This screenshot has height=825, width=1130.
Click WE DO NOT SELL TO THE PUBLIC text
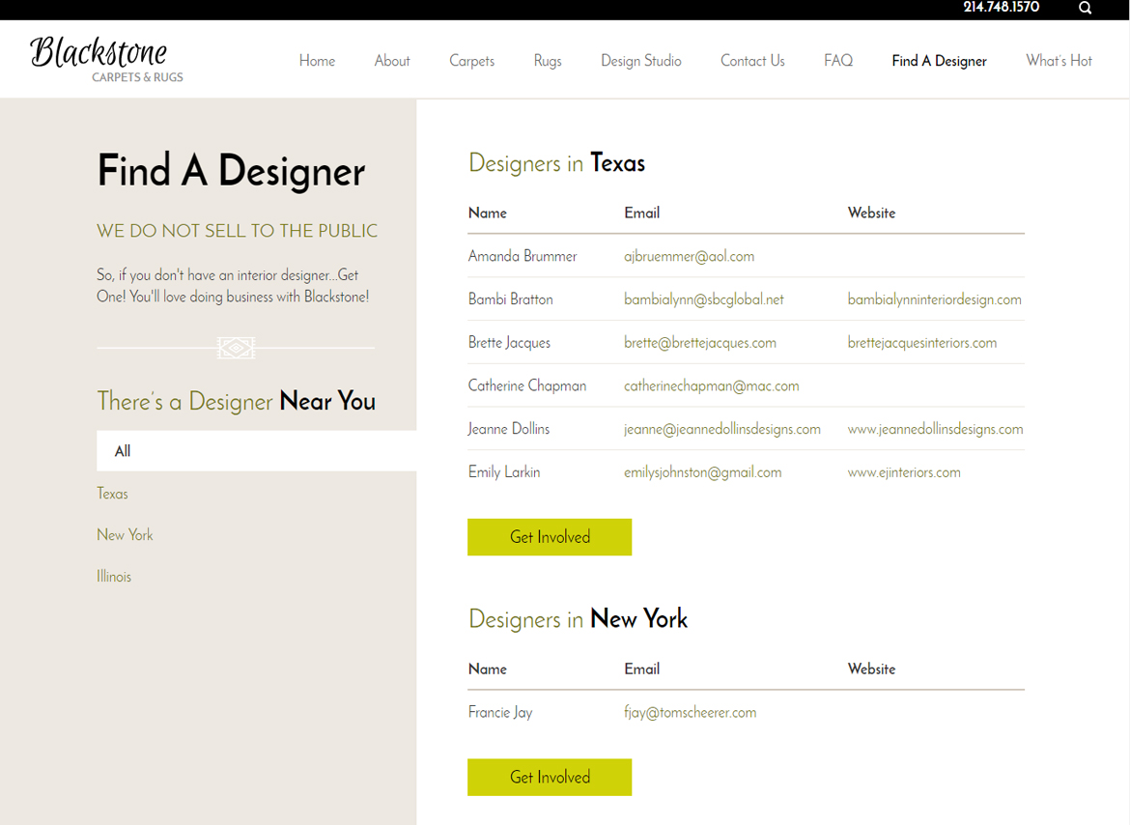point(237,231)
